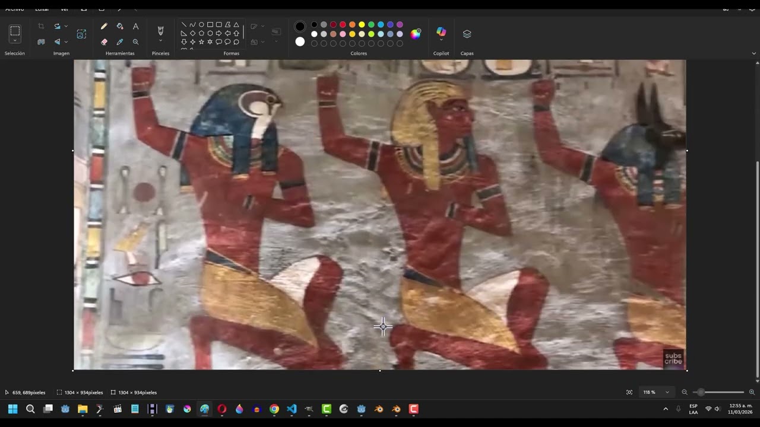Screen dimensions: 760x427
Task: Open the Edit colors rainbow wheel
Action: pos(416,34)
